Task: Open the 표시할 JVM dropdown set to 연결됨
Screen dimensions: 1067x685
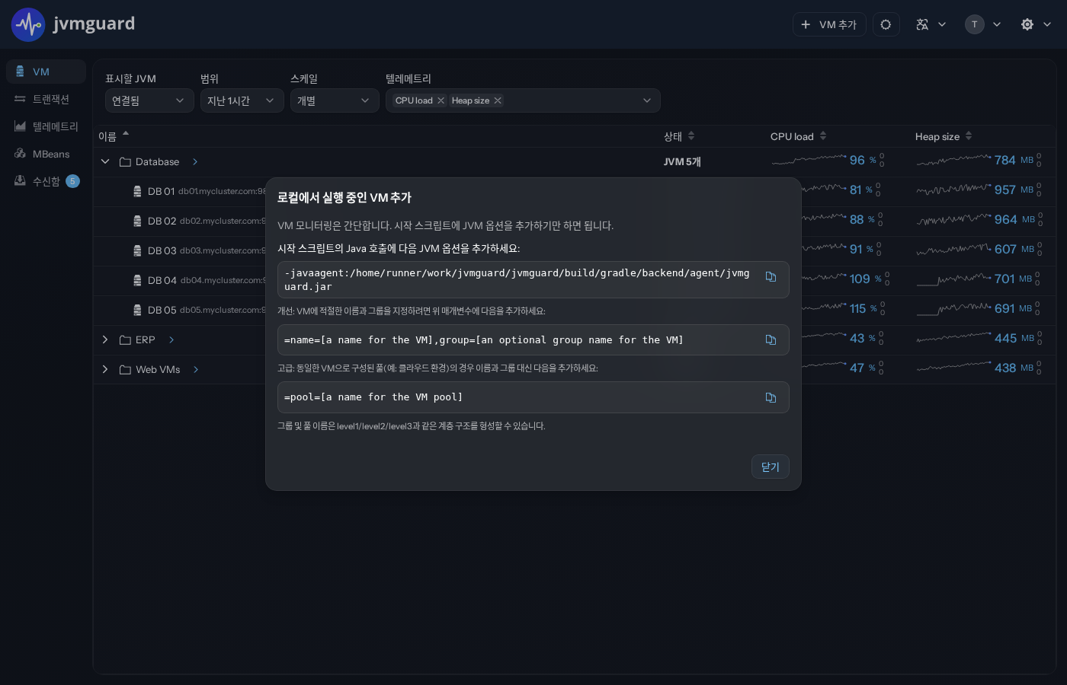Action: pos(149,100)
